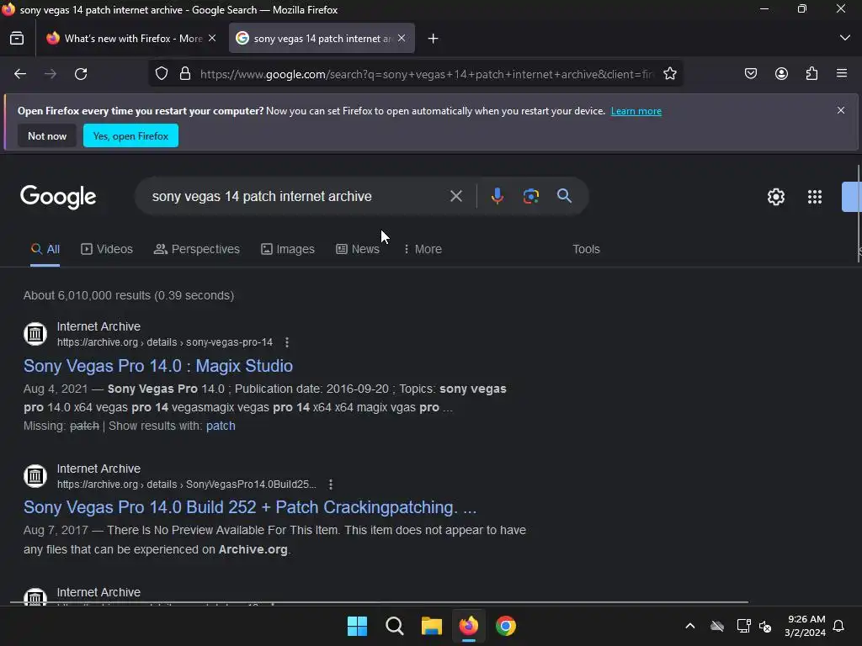Show hidden system tray icons
Image resolution: width=862 pixels, height=646 pixels.
[x=690, y=626]
